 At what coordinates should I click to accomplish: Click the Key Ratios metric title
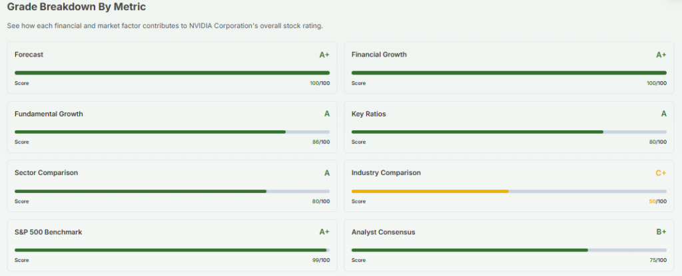(368, 114)
